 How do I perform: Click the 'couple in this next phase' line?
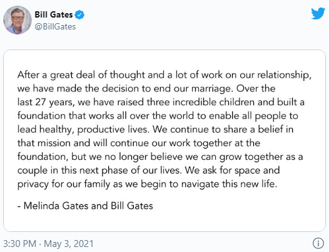149,171
